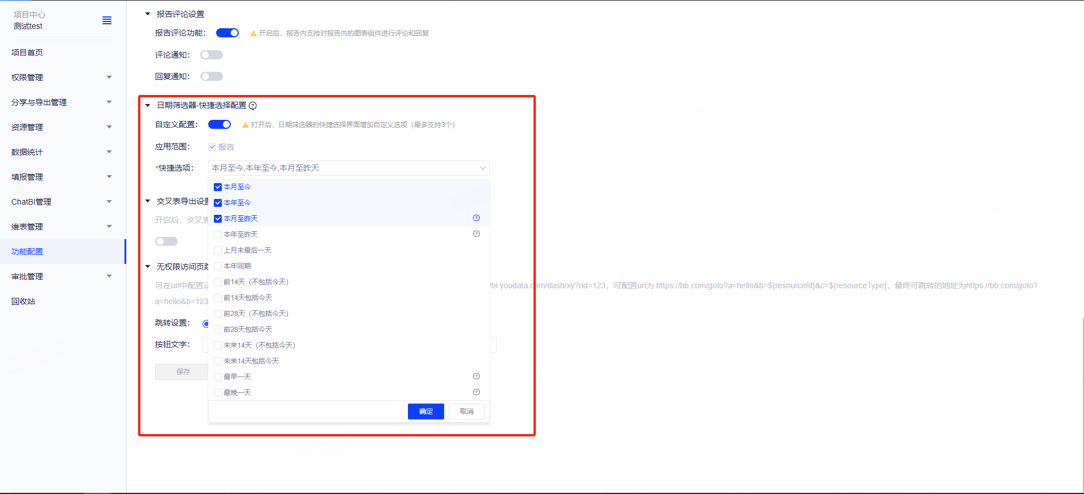Screen dimensions: 1084x494
Task: Enable the 回复通知 switch
Action: coord(212,76)
